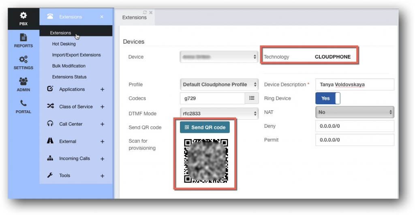
Task: Expand the Tools menu plus
Action: pos(103,176)
